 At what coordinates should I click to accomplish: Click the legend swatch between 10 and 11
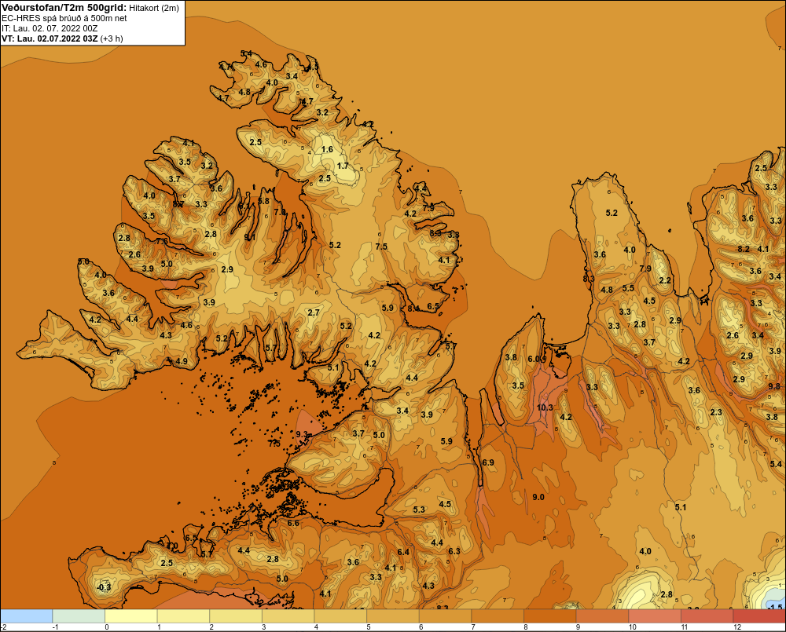655,616
